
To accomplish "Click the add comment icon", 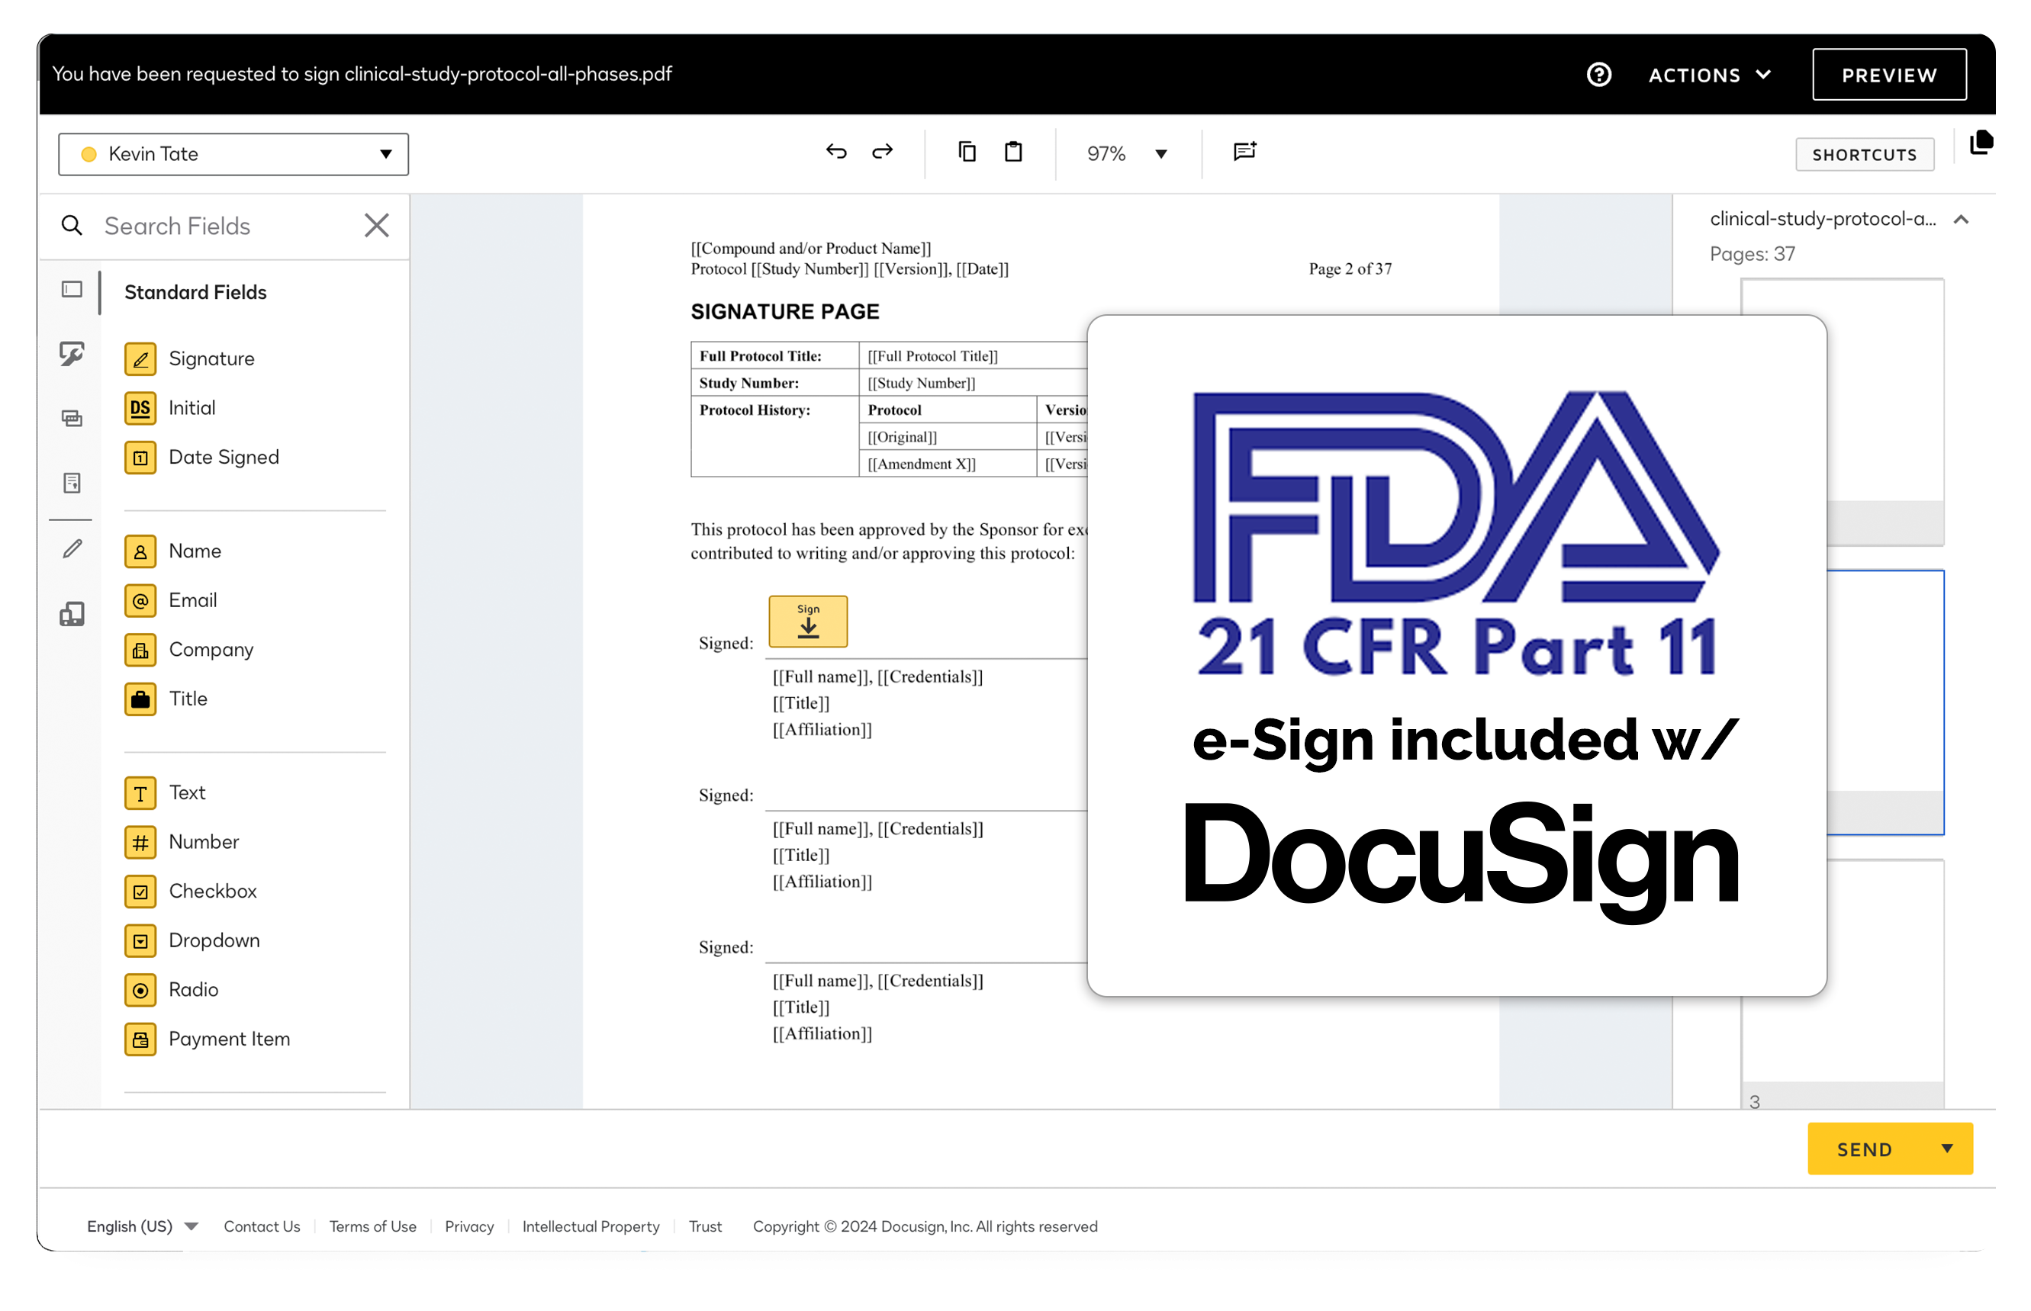I will (1245, 153).
